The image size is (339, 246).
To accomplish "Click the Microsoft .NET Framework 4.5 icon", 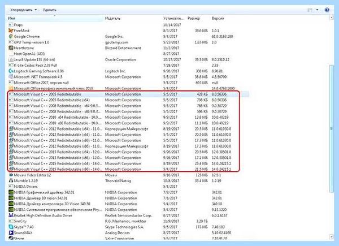I will pos(11,77).
